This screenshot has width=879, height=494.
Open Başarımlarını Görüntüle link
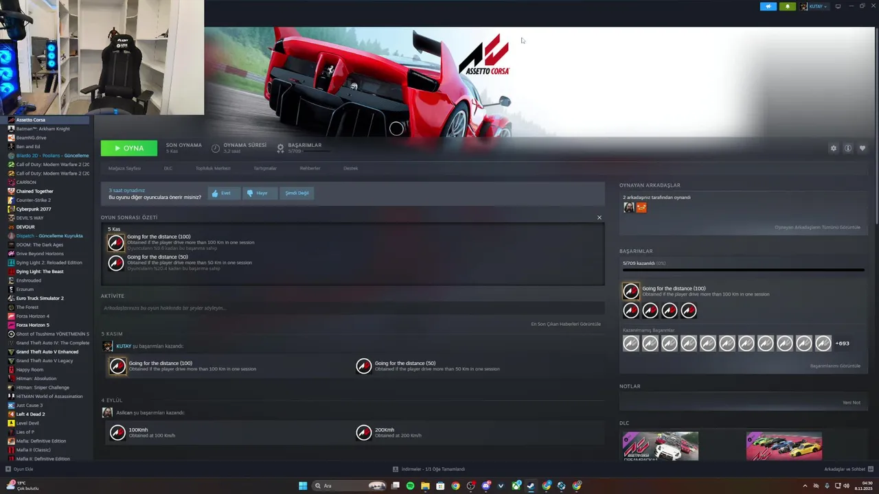(835, 366)
